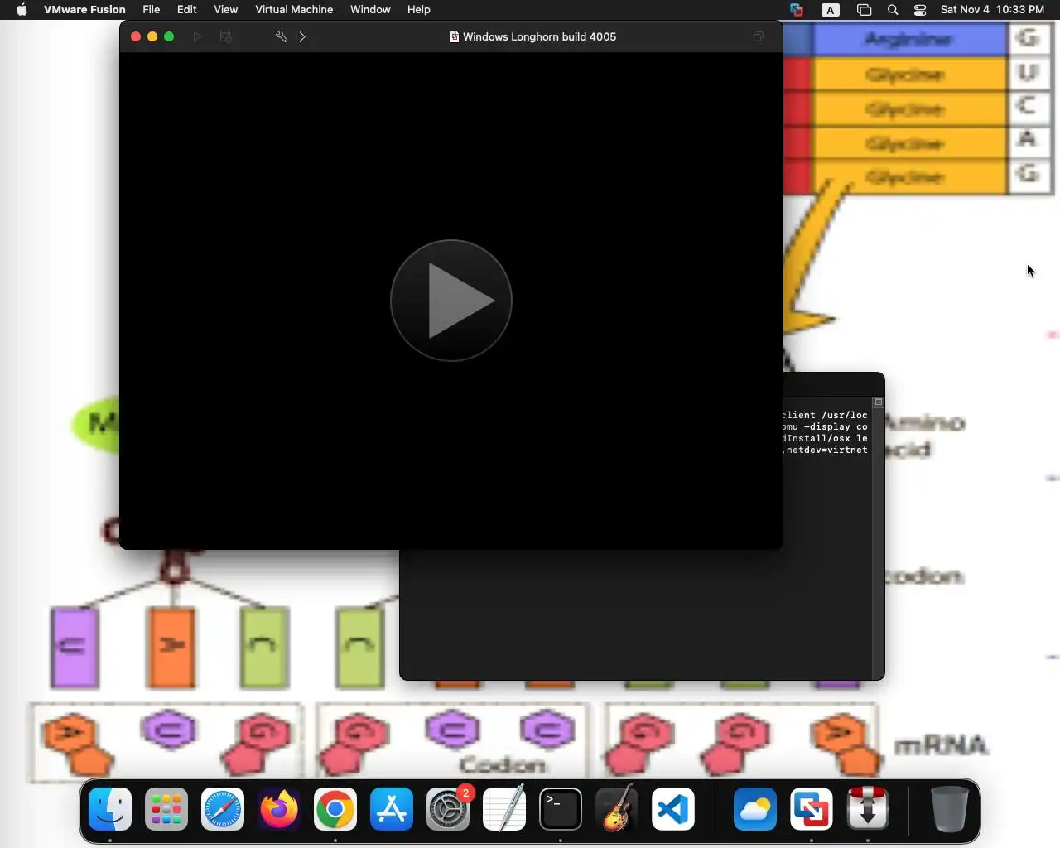Open the input source A indicator
This screenshot has width=1060, height=848.
pos(831,10)
